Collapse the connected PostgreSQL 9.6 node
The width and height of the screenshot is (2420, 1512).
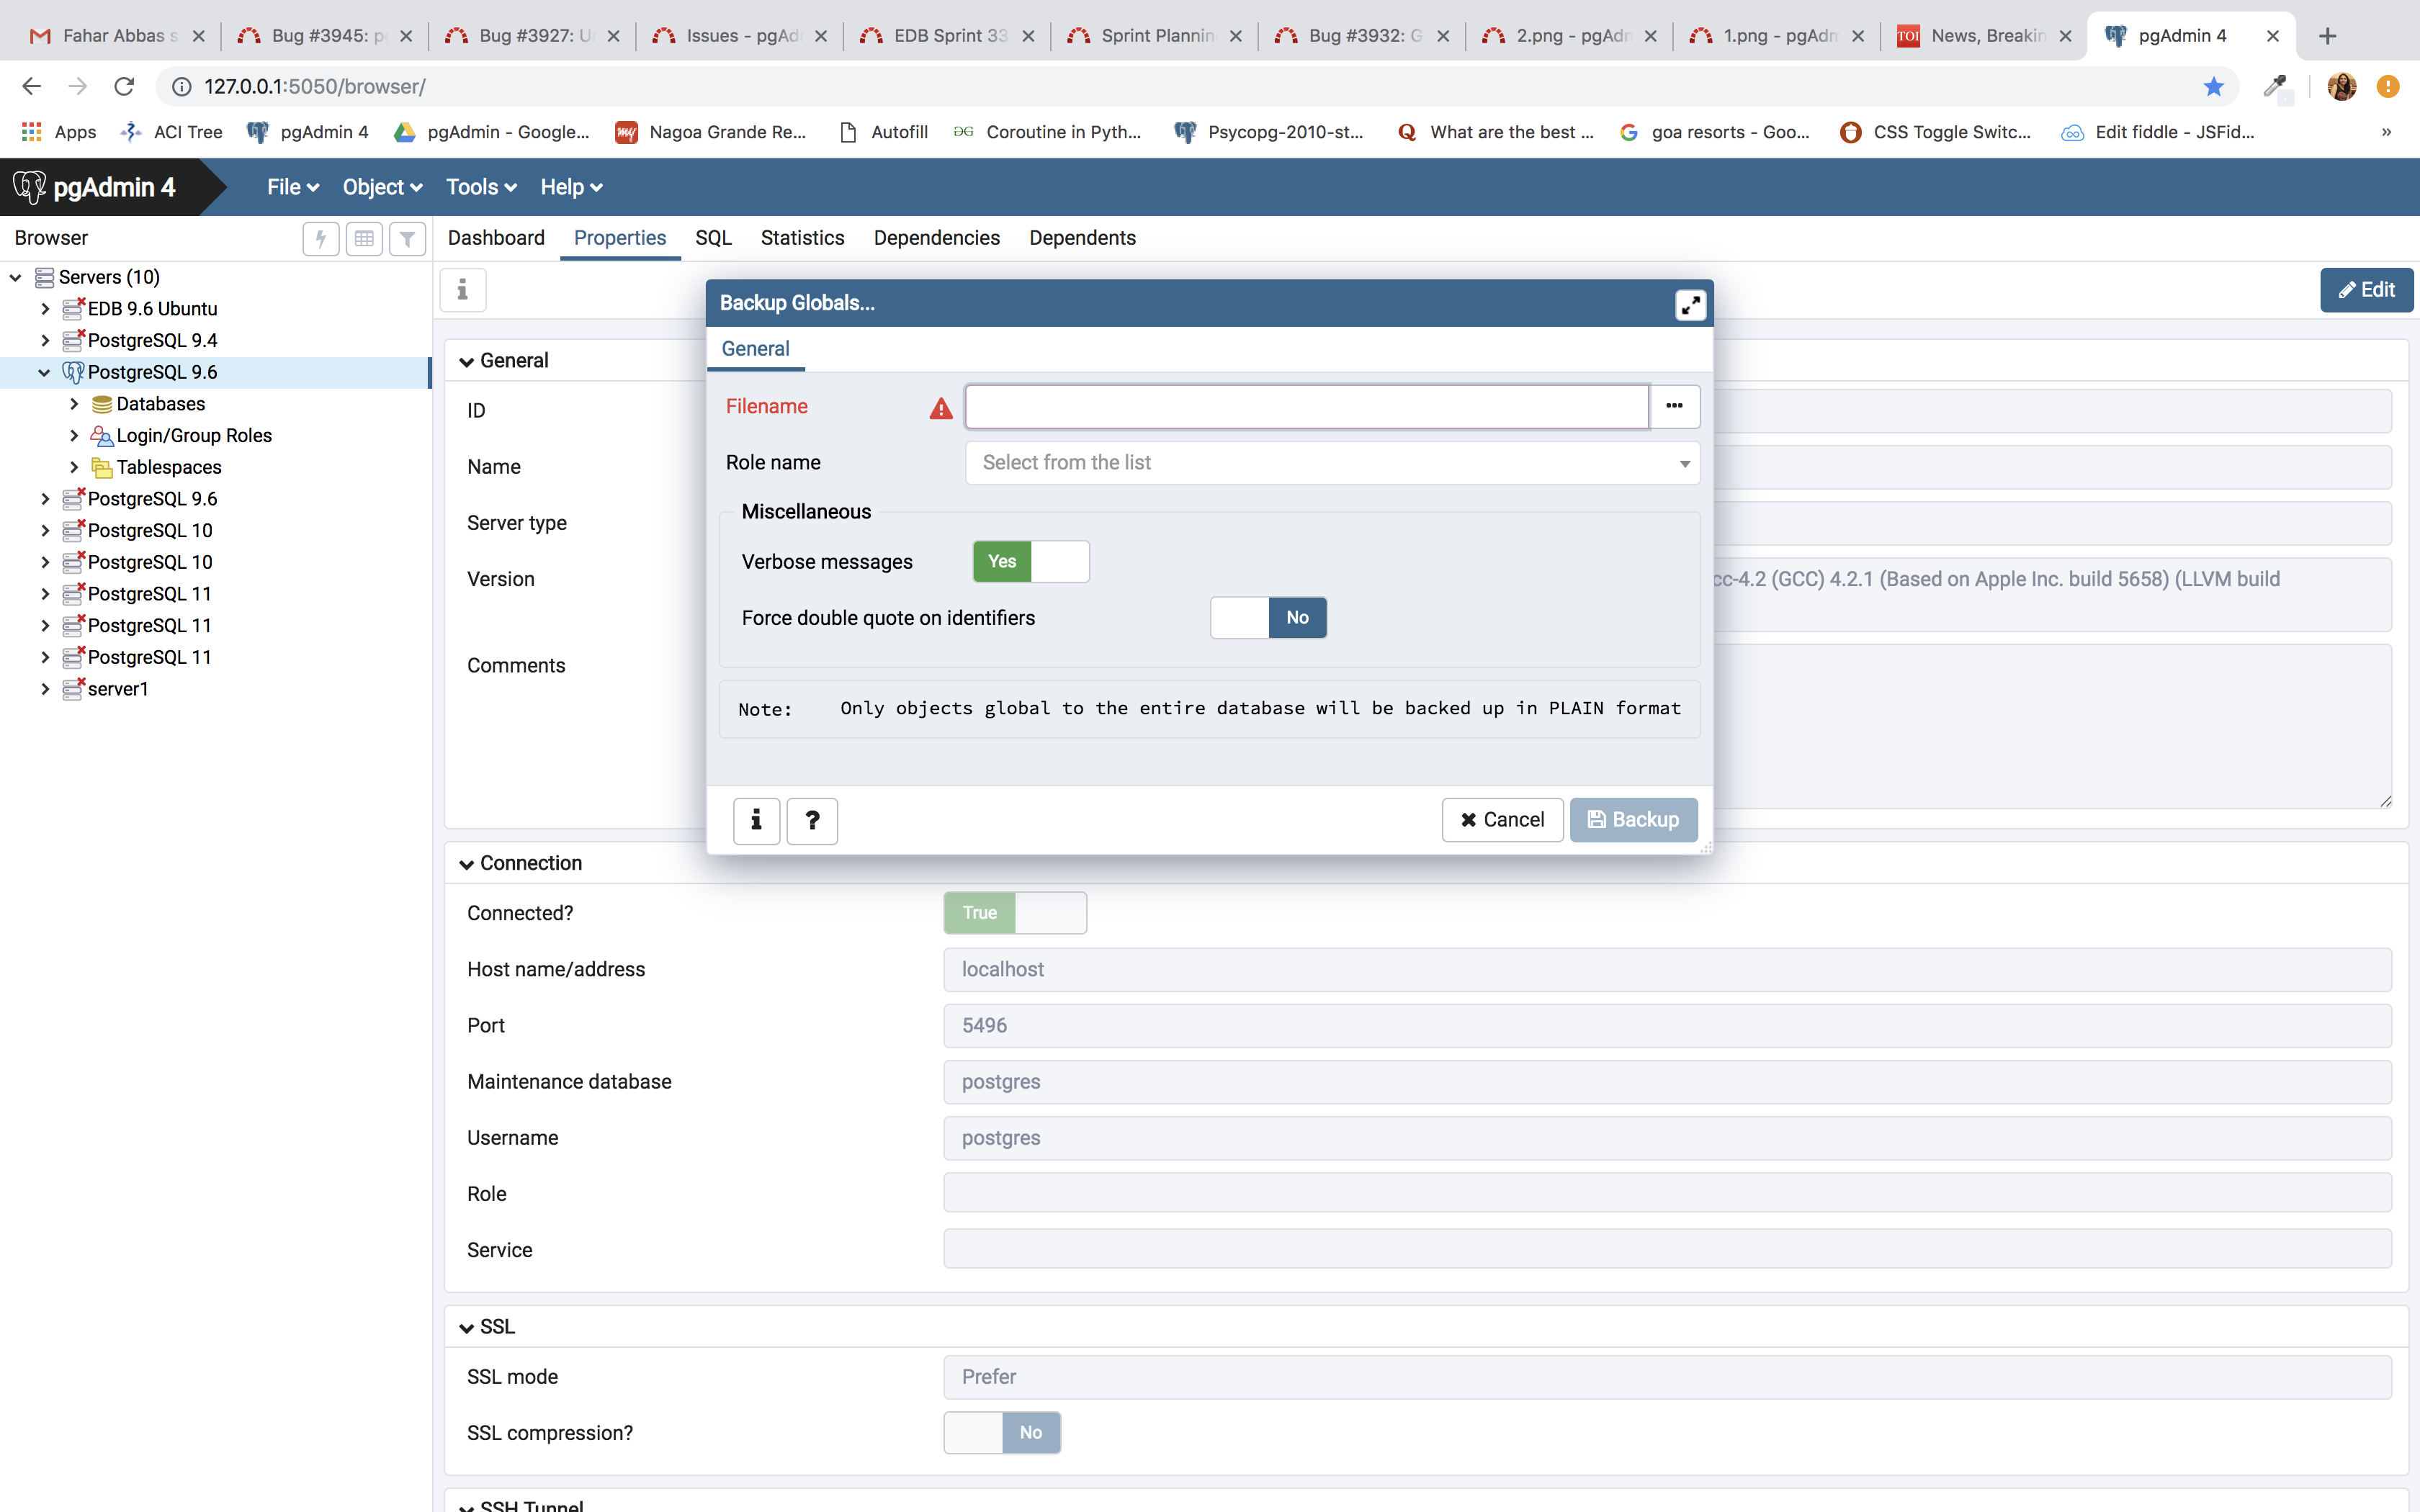tap(44, 372)
